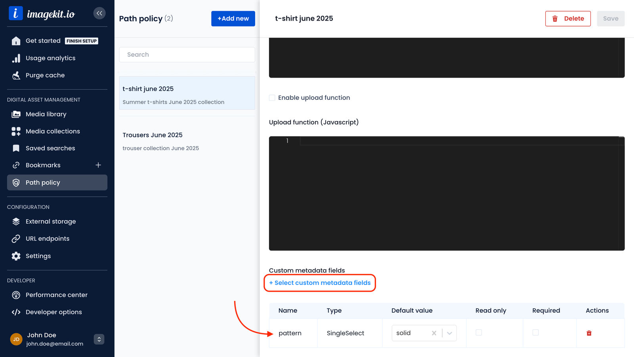634x357 pixels.
Task: Select the Trousers June 2025 policy
Action: pyautogui.click(x=187, y=141)
